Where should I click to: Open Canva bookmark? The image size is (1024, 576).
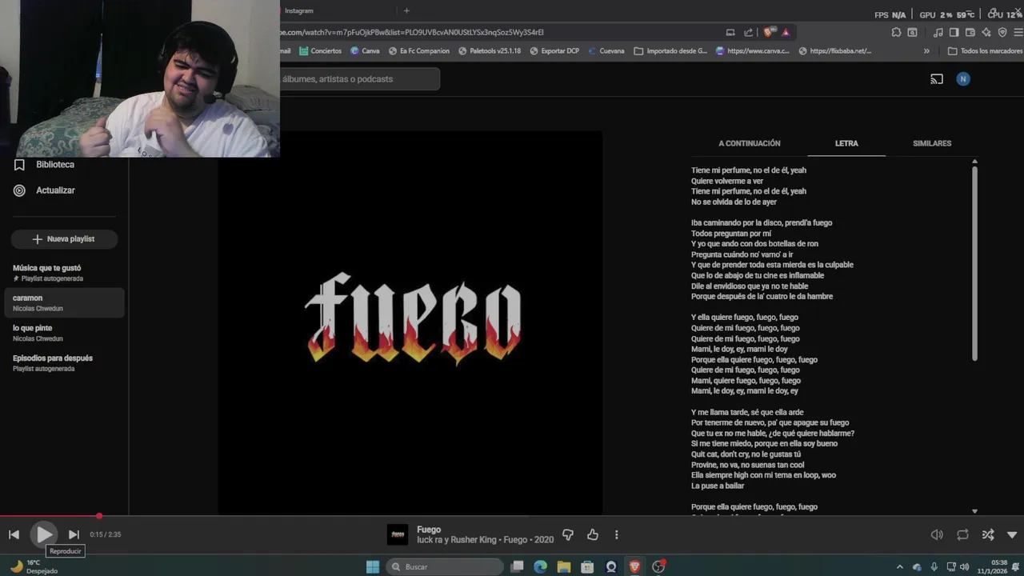click(365, 50)
